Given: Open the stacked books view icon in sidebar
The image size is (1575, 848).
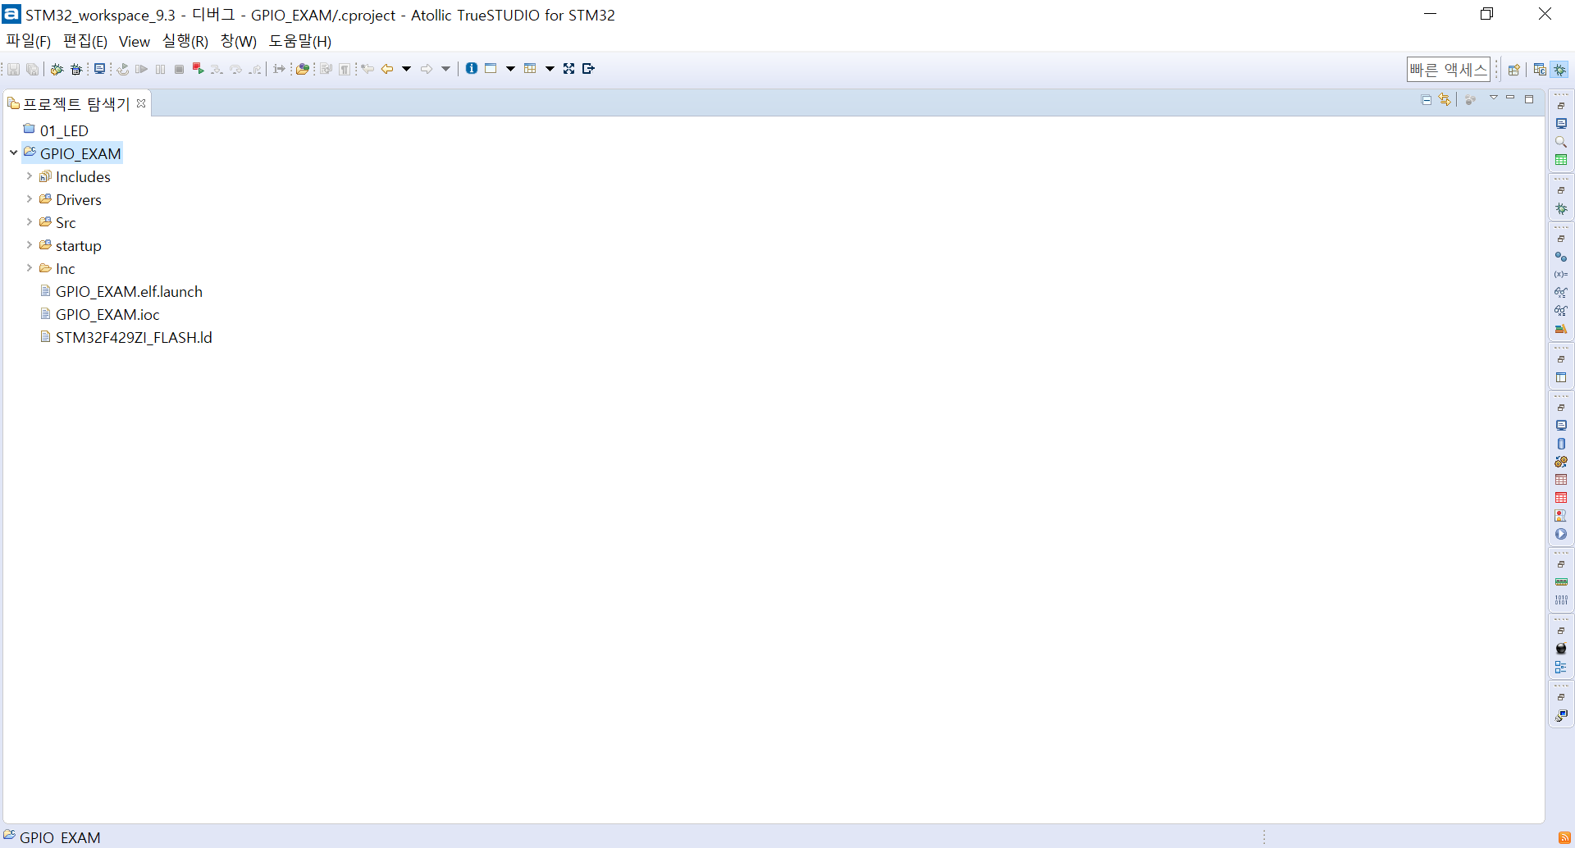Looking at the screenshot, I should click(x=1561, y=329).
